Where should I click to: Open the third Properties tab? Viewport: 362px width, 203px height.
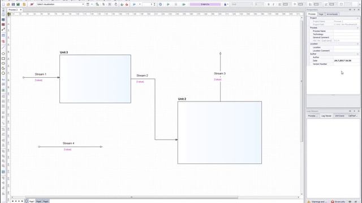[x=332, y=14]
